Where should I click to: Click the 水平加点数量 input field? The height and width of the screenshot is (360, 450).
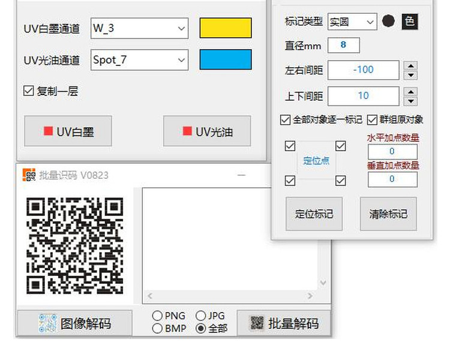point(392,152)
